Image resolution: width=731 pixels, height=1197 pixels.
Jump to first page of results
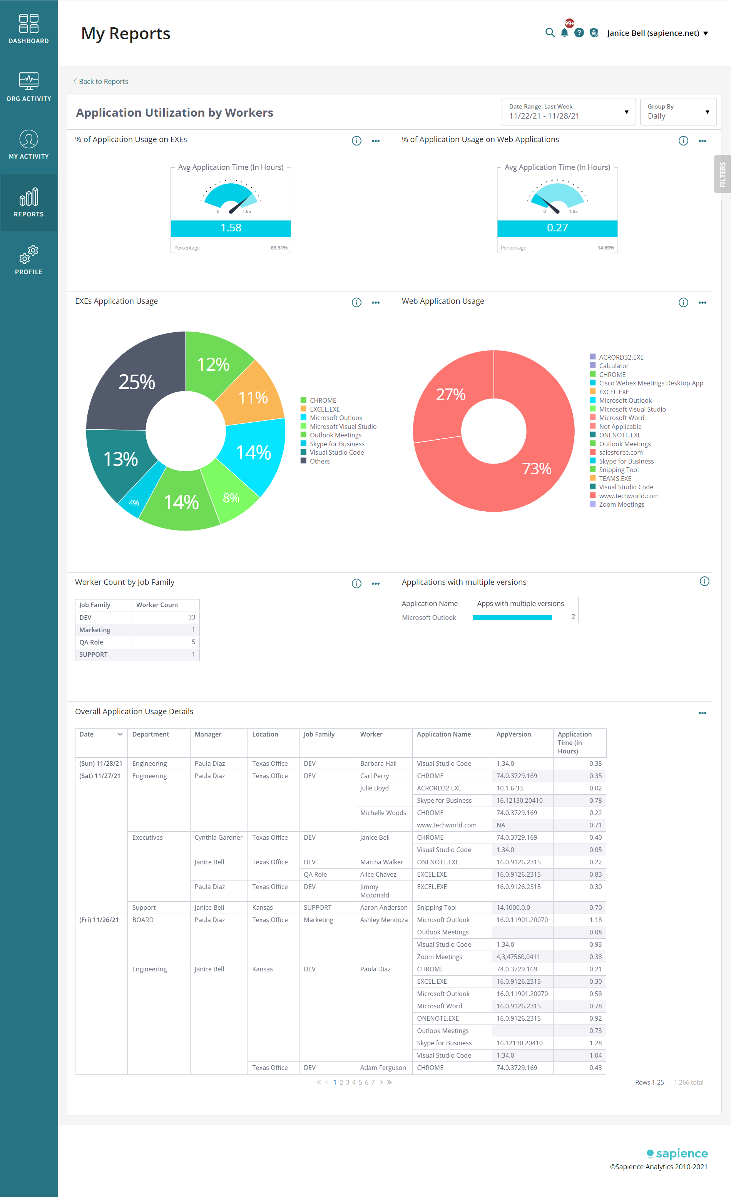coord(319,1082)
